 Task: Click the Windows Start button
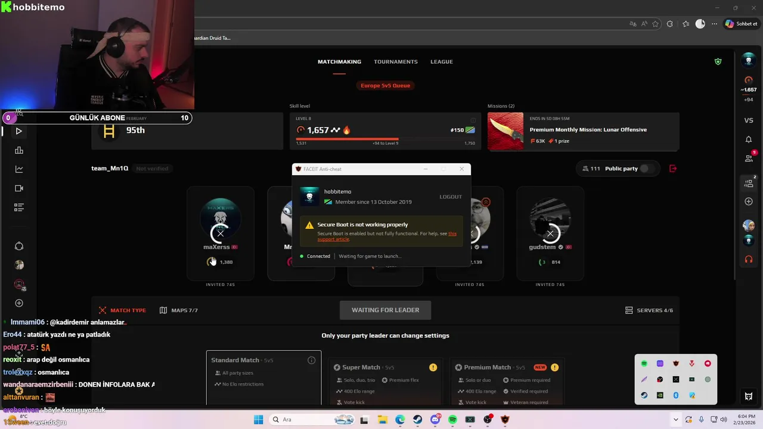(258, 419)
